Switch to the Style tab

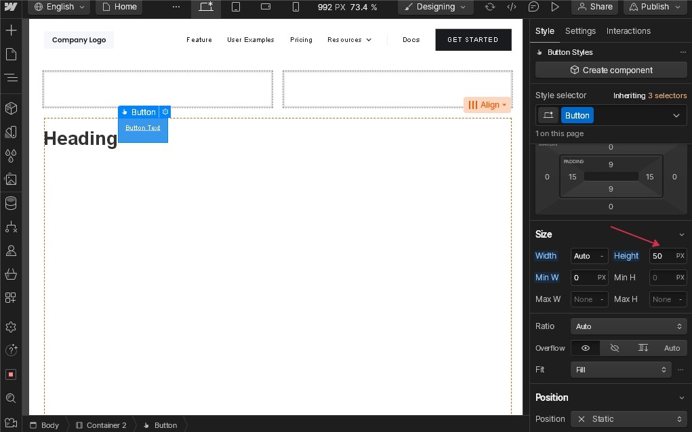(545, 31)
